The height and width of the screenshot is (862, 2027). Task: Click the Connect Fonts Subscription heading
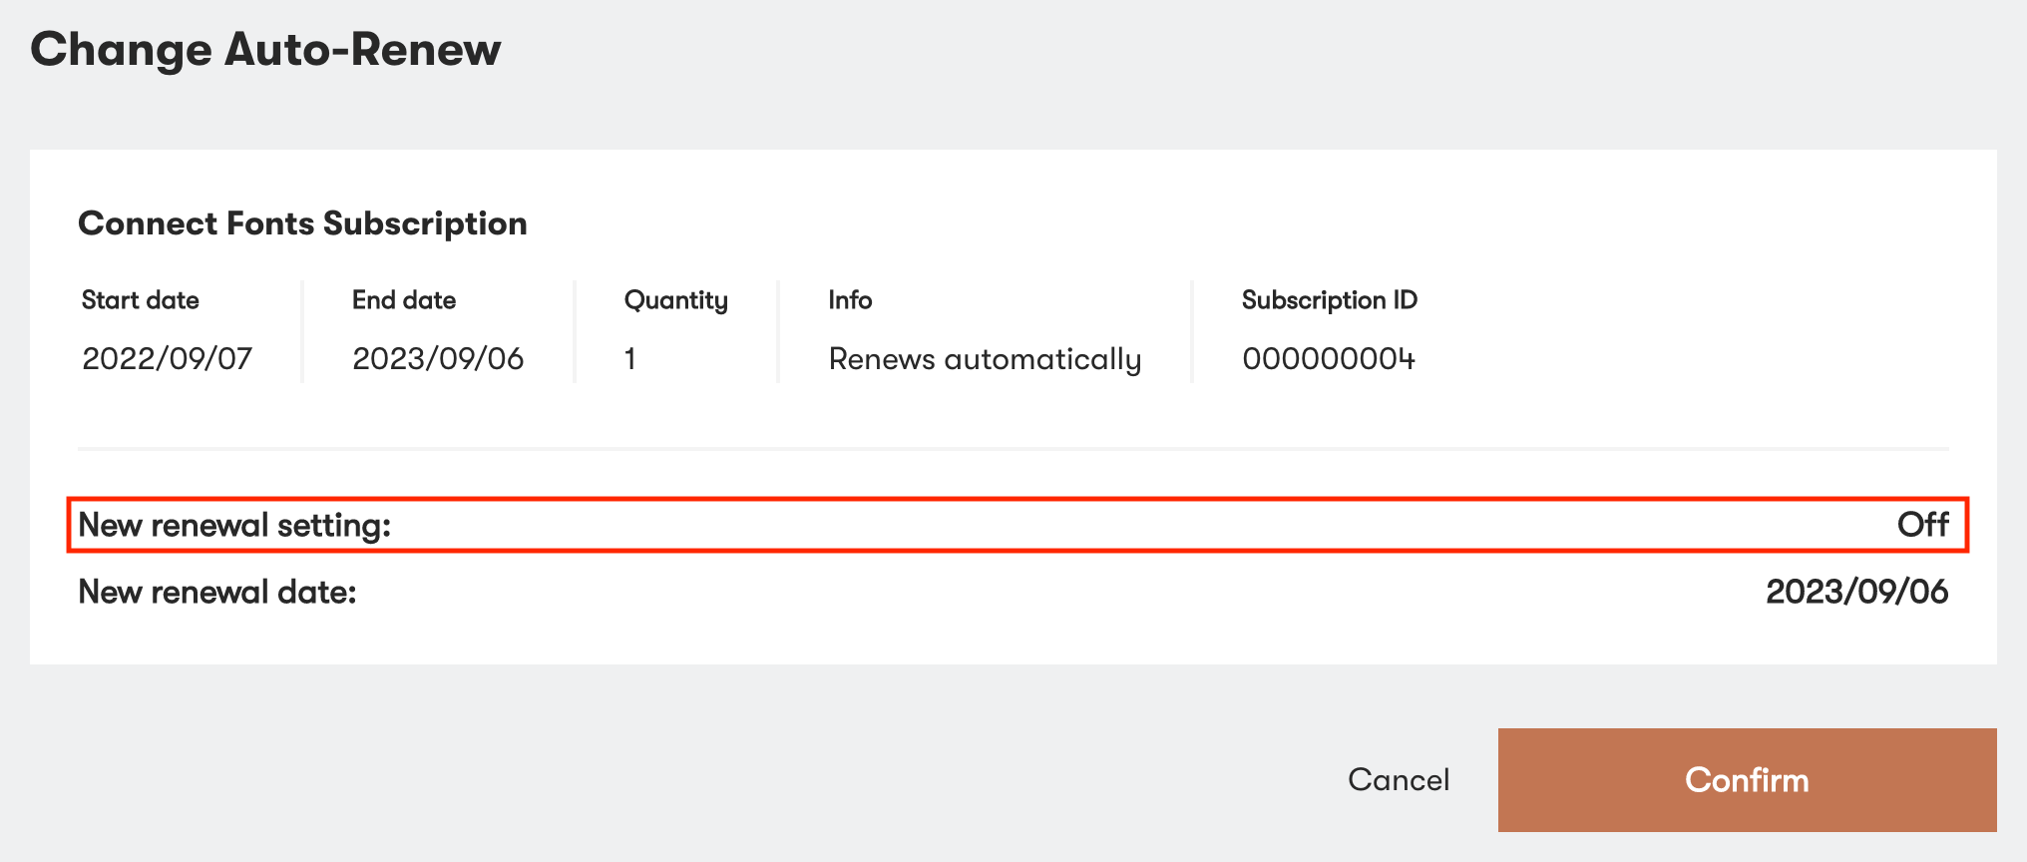click(x=302, y=222)
